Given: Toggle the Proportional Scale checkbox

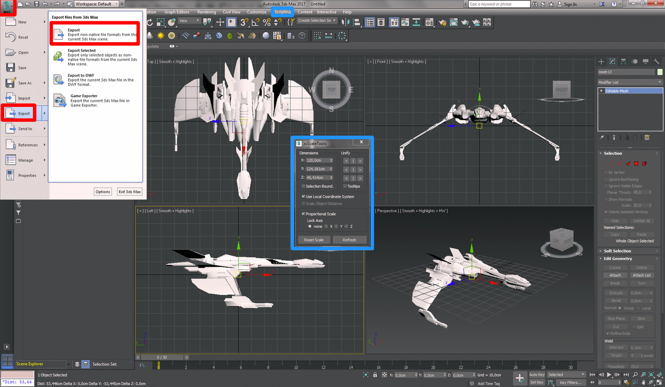Looking at the screenshot, I should pyautogui.click(x=303, y=214).
